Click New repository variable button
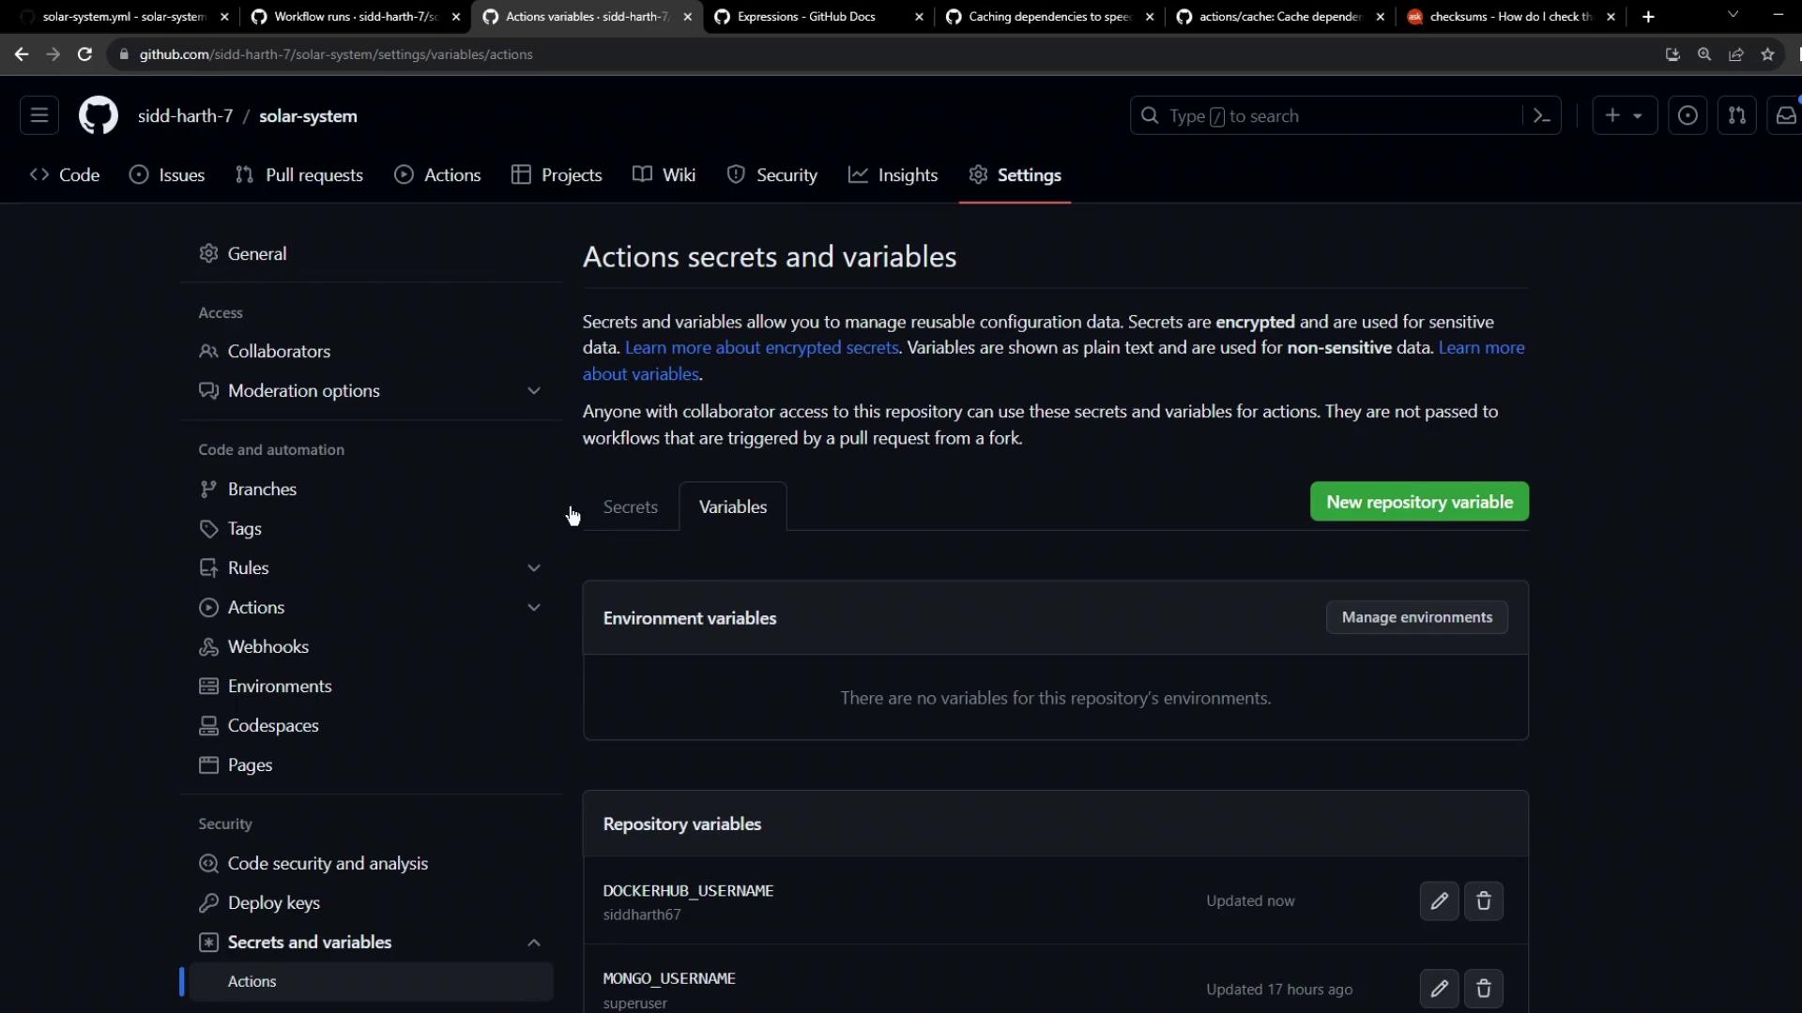Viewport: 1802px width, 1013px height. (x=1418, y=502)
